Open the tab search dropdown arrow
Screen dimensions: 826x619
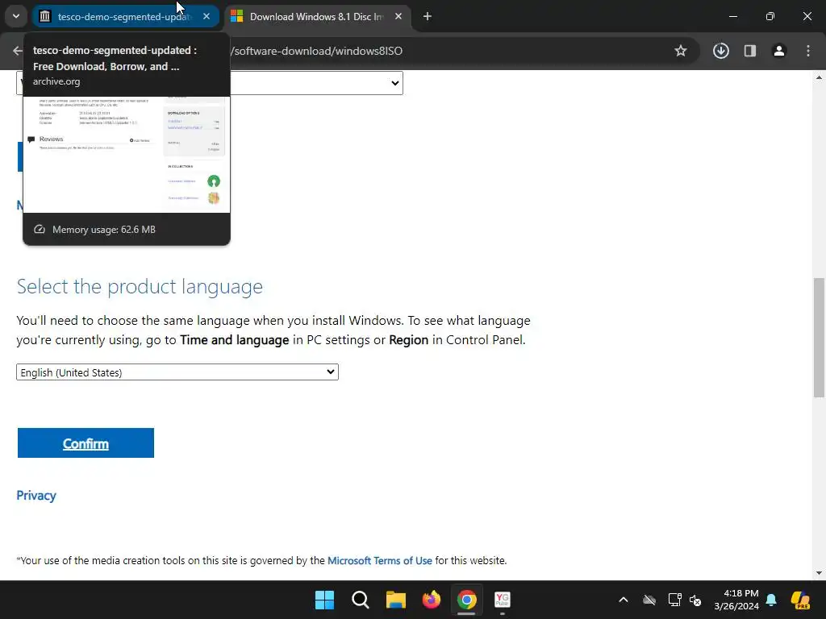16,16
